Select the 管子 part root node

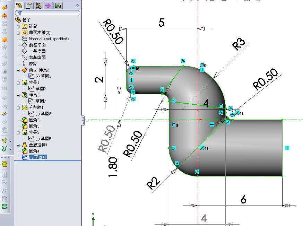tap(23, 20)
